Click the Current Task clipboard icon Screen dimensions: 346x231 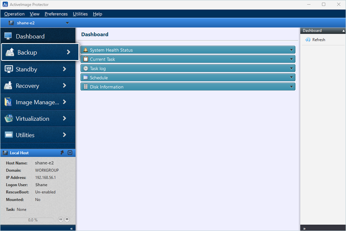[x=86, y=59]
